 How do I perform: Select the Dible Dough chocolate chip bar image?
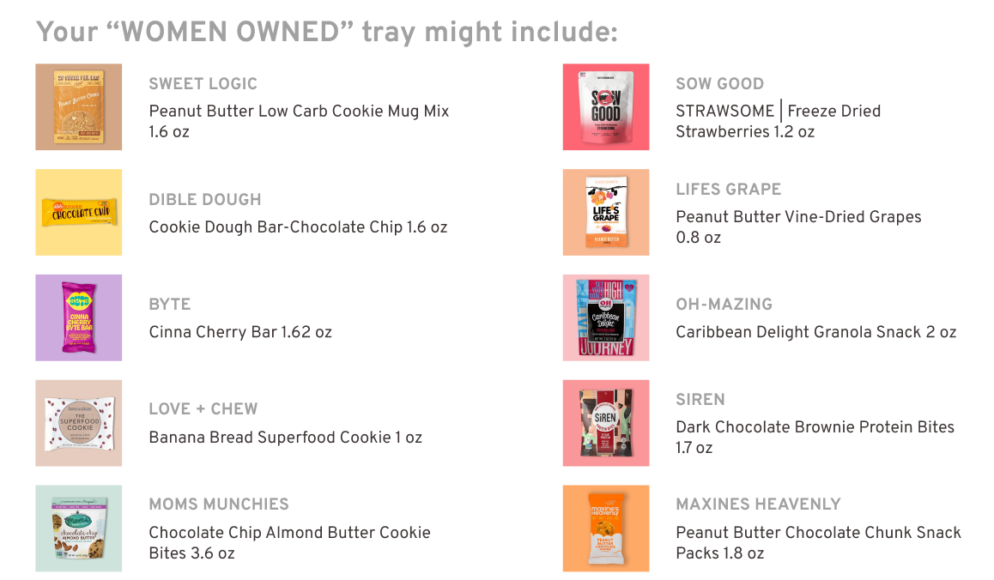(79, 212)
